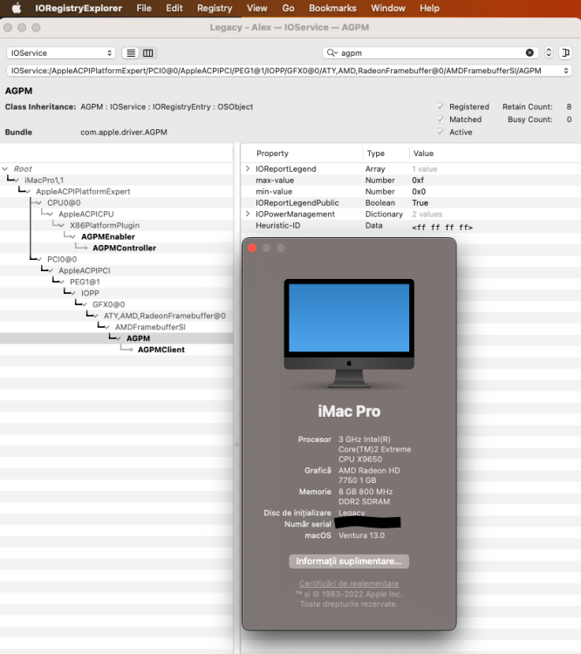Open the Registry menu

pyautogui.click(x=215, y=9)
